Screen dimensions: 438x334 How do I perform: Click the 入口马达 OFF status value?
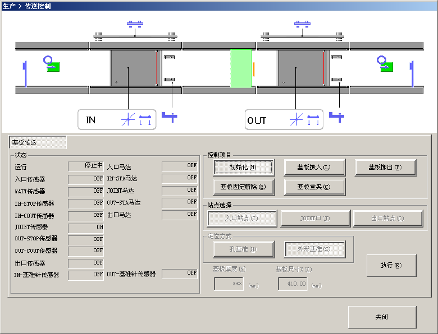point(180,166)
